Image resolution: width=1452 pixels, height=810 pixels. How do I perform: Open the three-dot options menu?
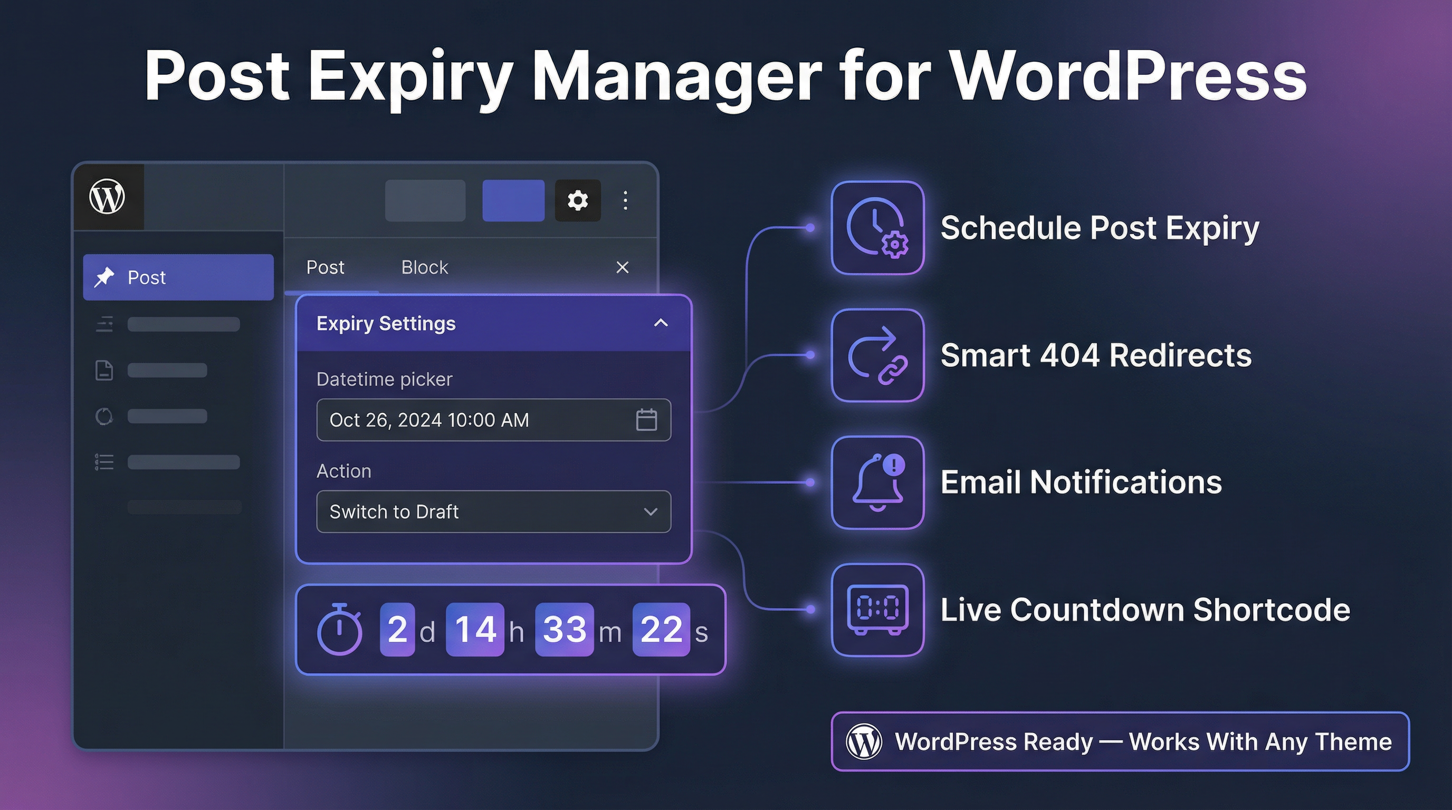(625, 200)
